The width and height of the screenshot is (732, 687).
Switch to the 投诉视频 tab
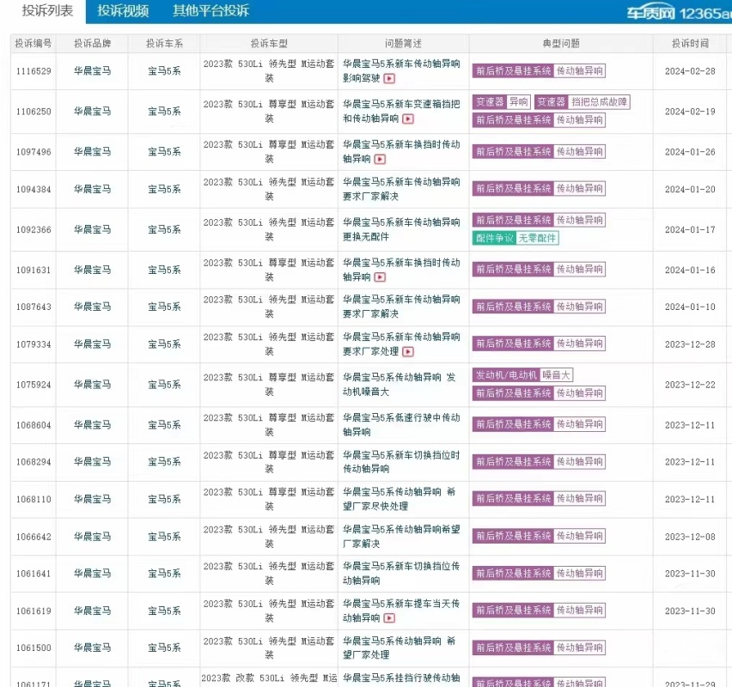(123, 11)
